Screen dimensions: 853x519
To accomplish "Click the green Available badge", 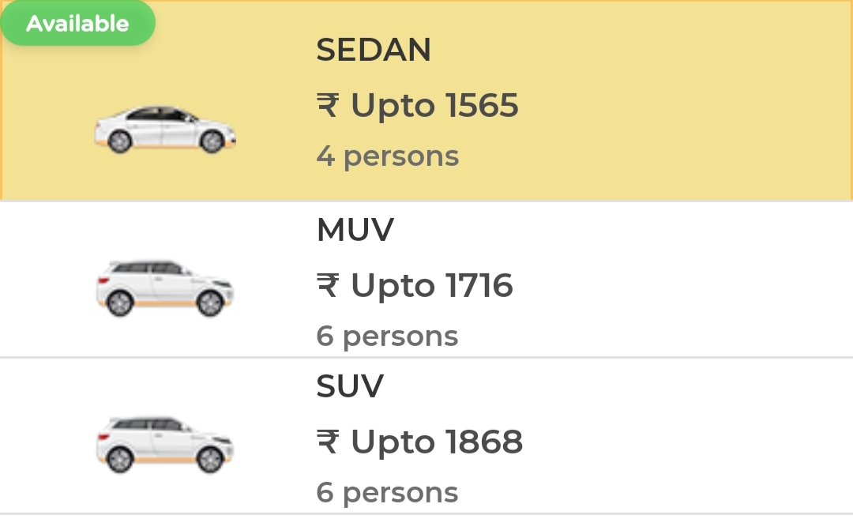I will pos(77,23).
